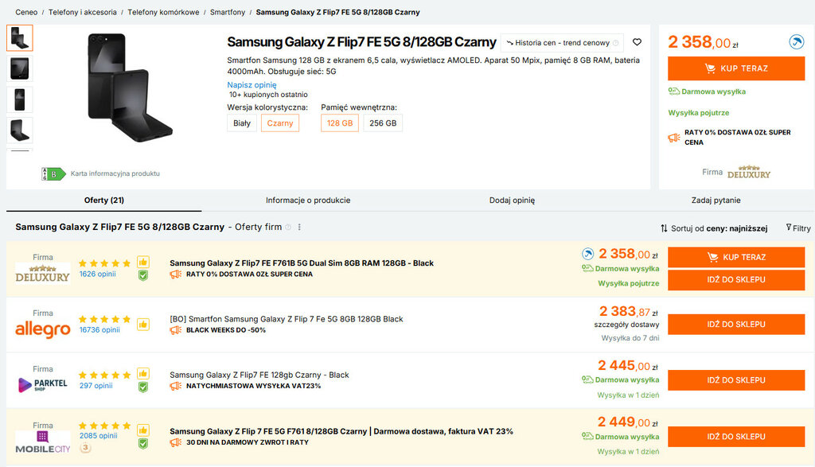The height and width of the screenshot is (467, 815).
Task: Open Historia cen price trend chart
Action: point(562,43)
